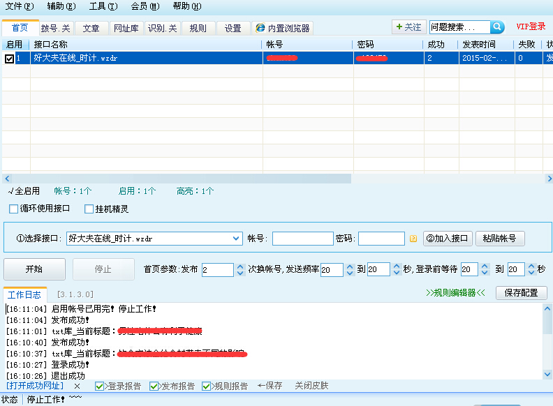Toggle 规则报告 checkbox
The image size is (553, 406).
(x=206, y=386)
